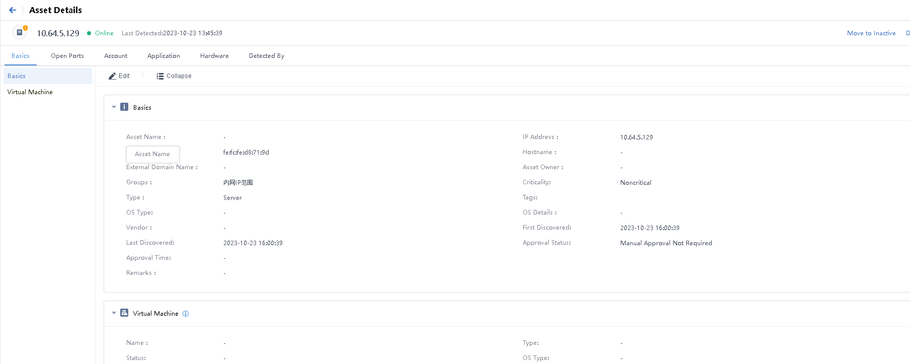This screenshot has width=910, height=364.
Task: Open the Detected By tab
Action: tap(267, 56)
